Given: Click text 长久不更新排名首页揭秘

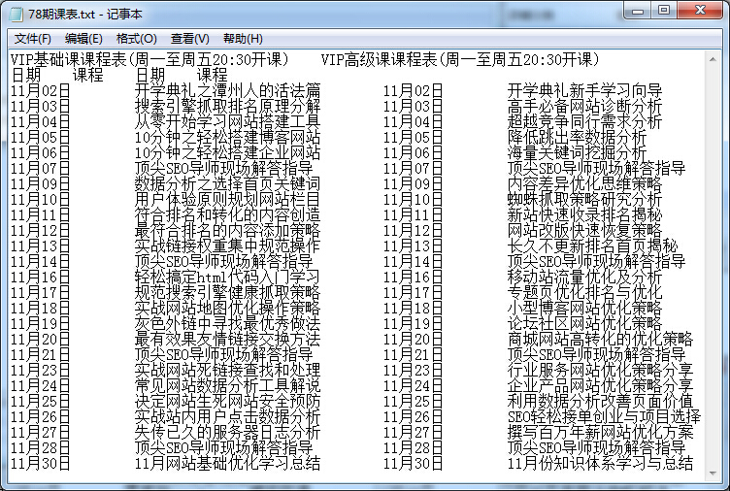Looking at the screenshot, I should coord(592,245).
